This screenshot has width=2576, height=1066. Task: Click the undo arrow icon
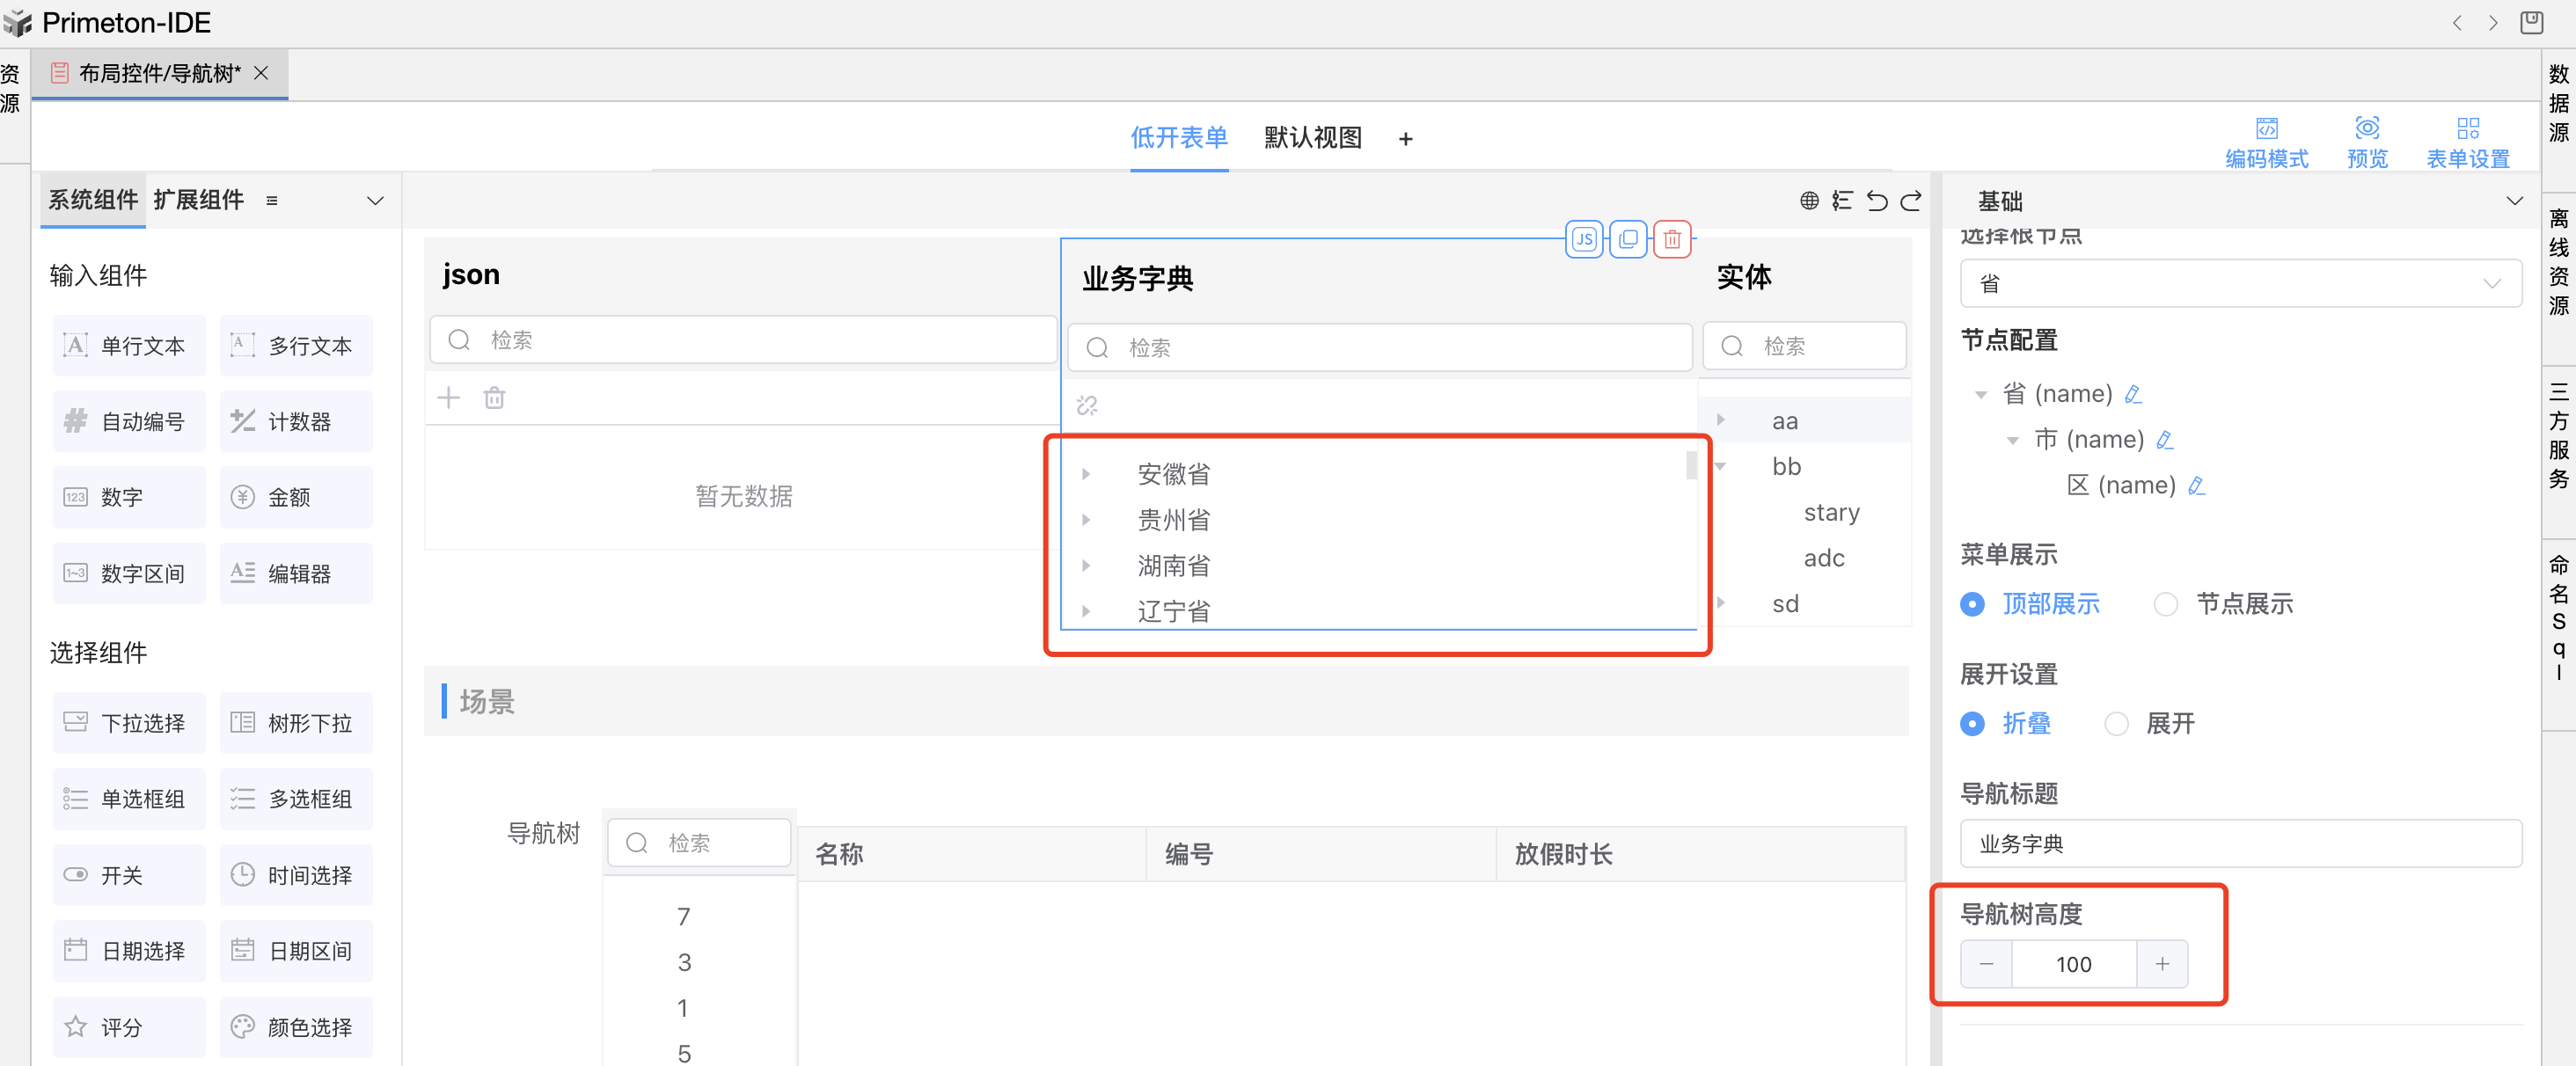click(1877, 201)
